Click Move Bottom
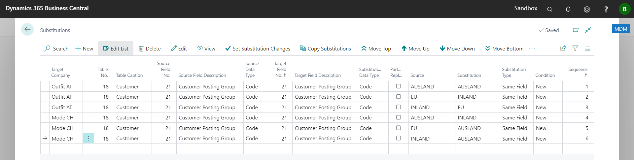Viewport: 634px width, 160px height. coord(504,48)
